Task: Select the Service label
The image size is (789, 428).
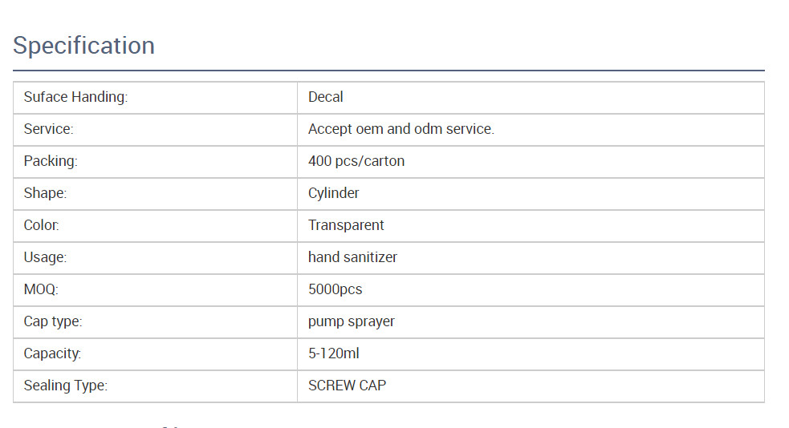Action: [48, 129]
